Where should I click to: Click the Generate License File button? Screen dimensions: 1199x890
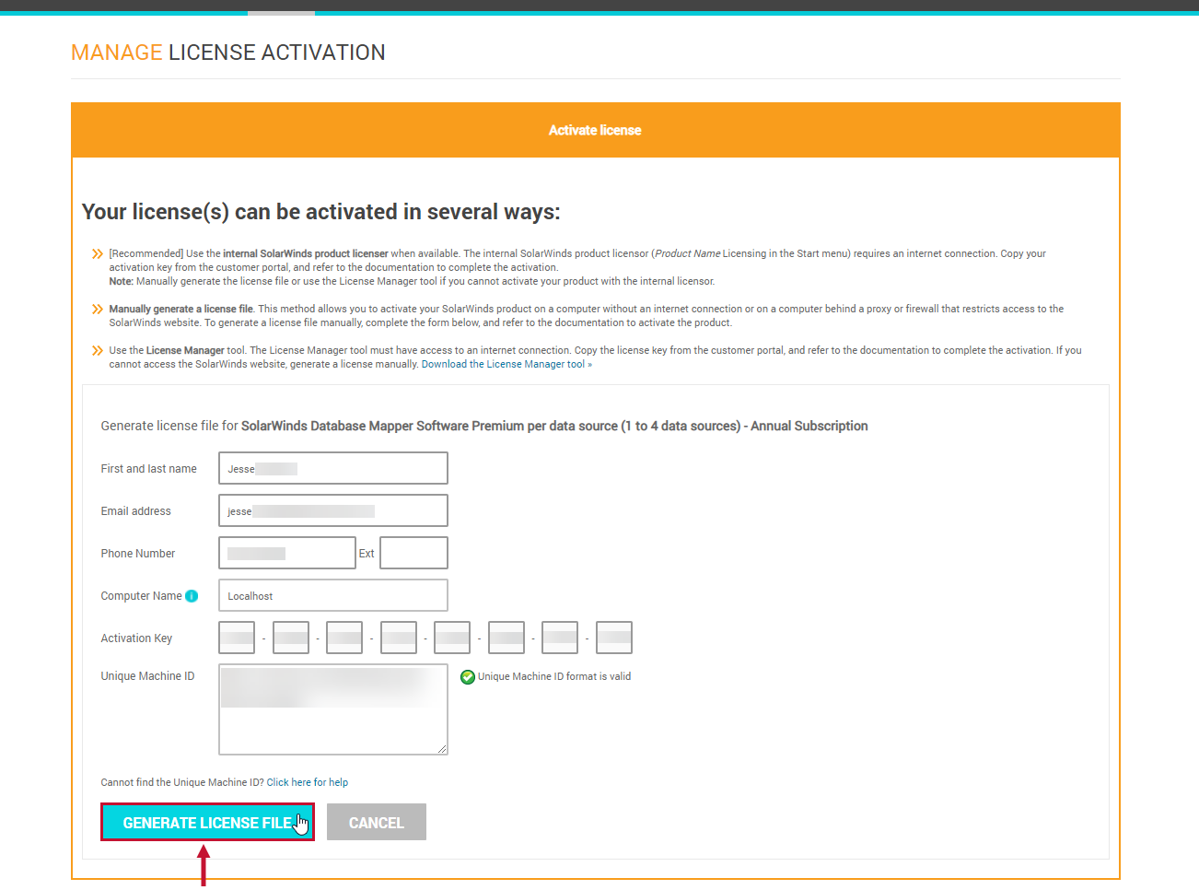207,822
